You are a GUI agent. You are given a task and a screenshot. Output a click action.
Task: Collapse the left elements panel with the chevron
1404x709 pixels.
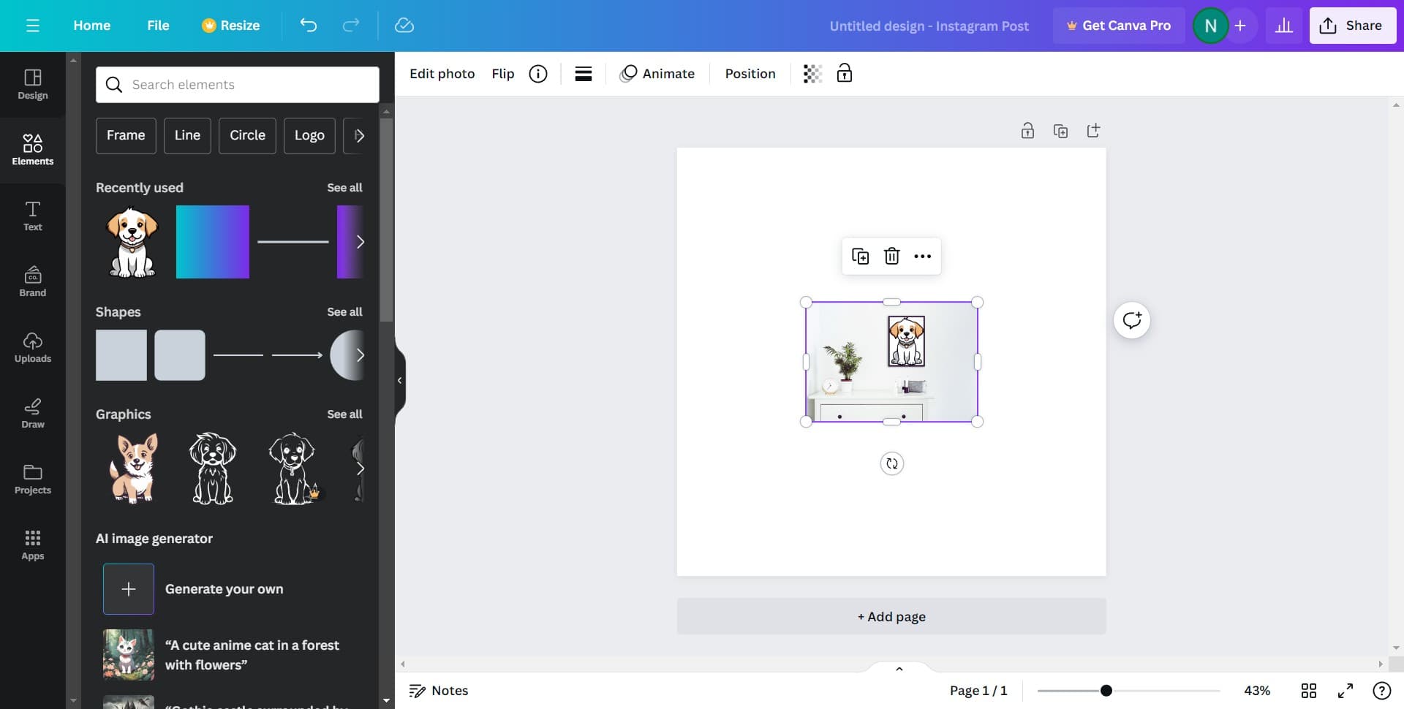pyautogui.click(x=399, y=379)
